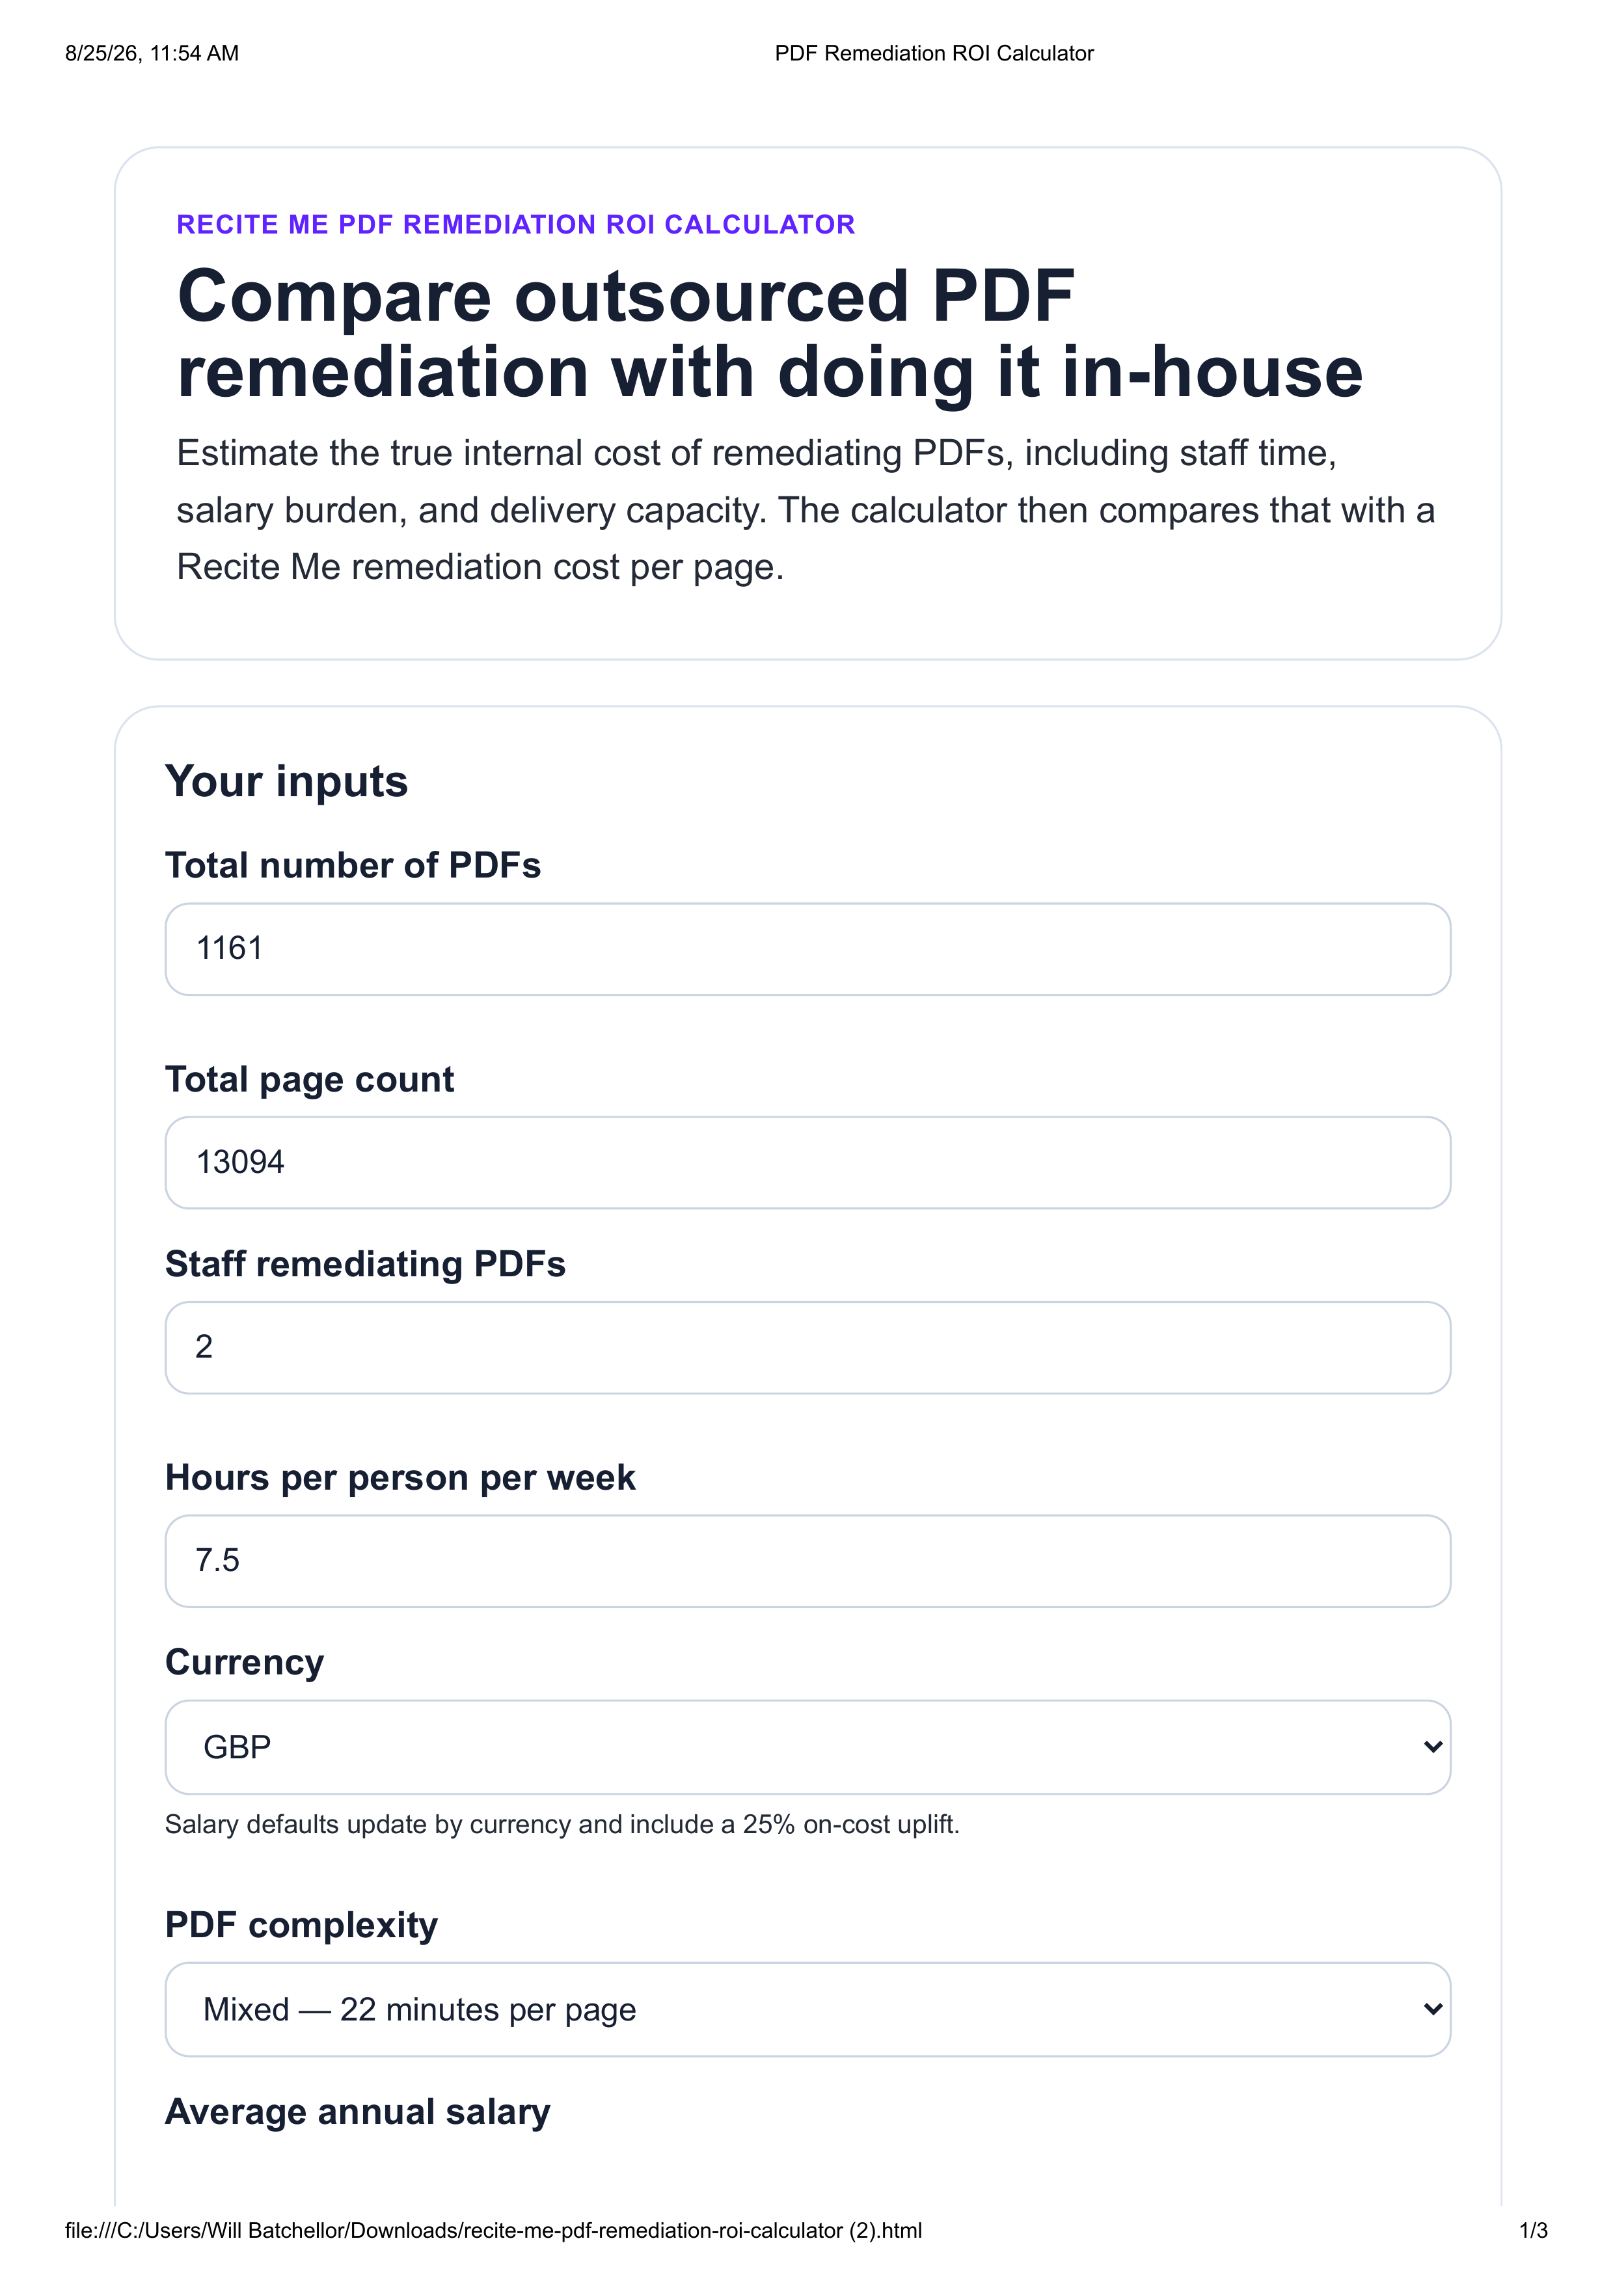Click the 'Your inputs' section heading
The width and height of the screenshot is (1613, 2282).
point(286,781)
